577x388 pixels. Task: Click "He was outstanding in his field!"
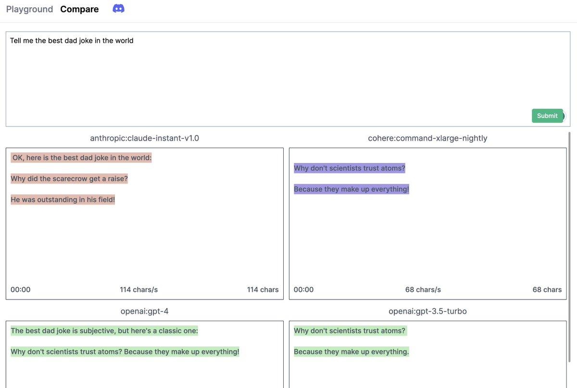pos(63,200)
